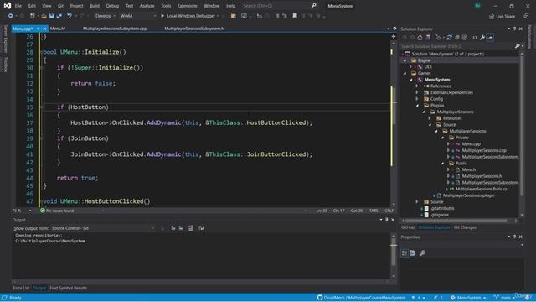Click the Undo arrow icon

[x=70, y=16]
